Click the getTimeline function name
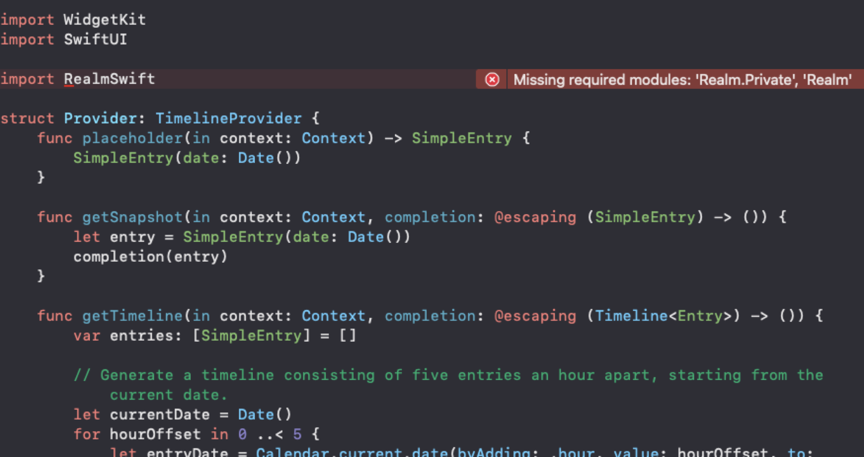This screenshot has width=864, height=457. pos(132,316)
